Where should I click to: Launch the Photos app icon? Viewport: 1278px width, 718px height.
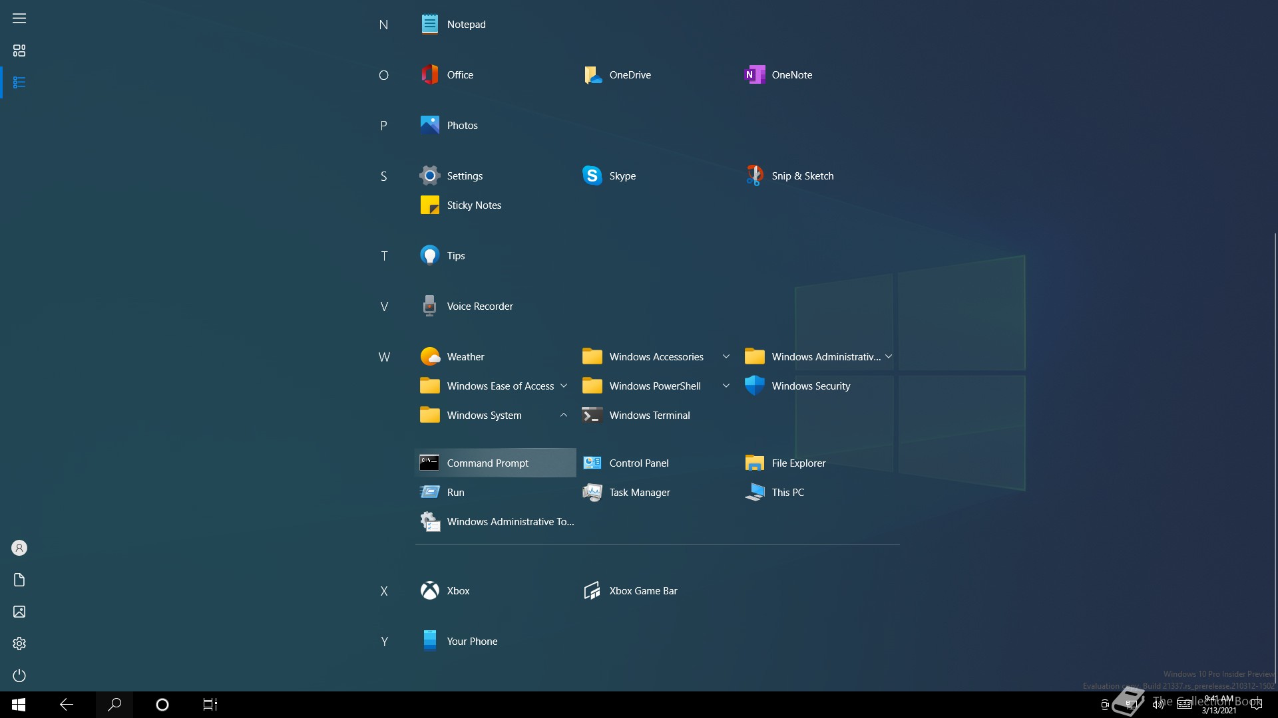tap(429, 126)
